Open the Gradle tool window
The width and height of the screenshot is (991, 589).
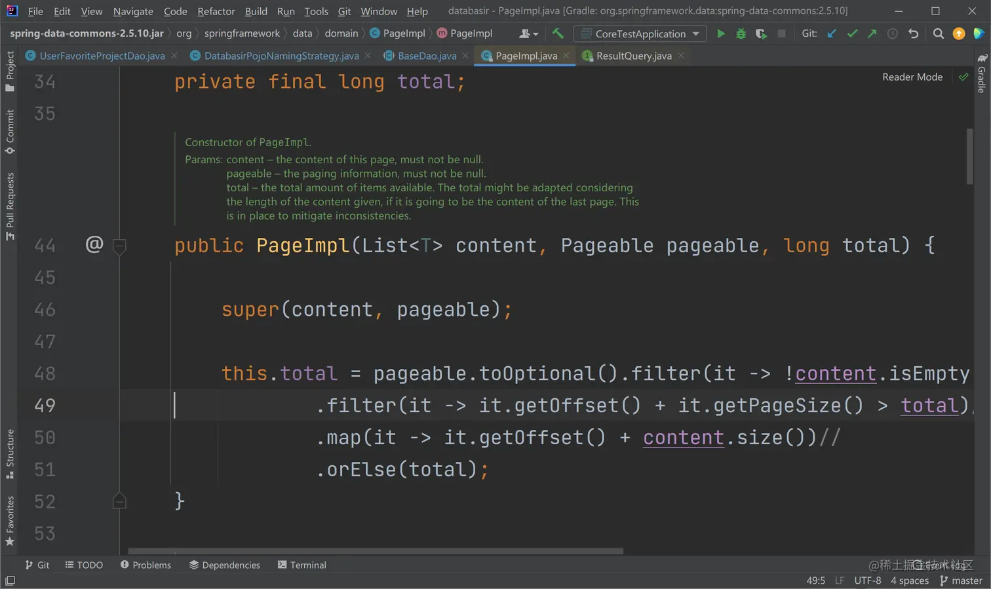point(982,73)
